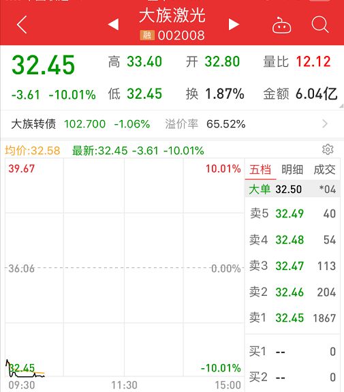The height and width of the screenshot is (392, 344).
Task: Open chart settings gear icon
Action: coord(328,149)
